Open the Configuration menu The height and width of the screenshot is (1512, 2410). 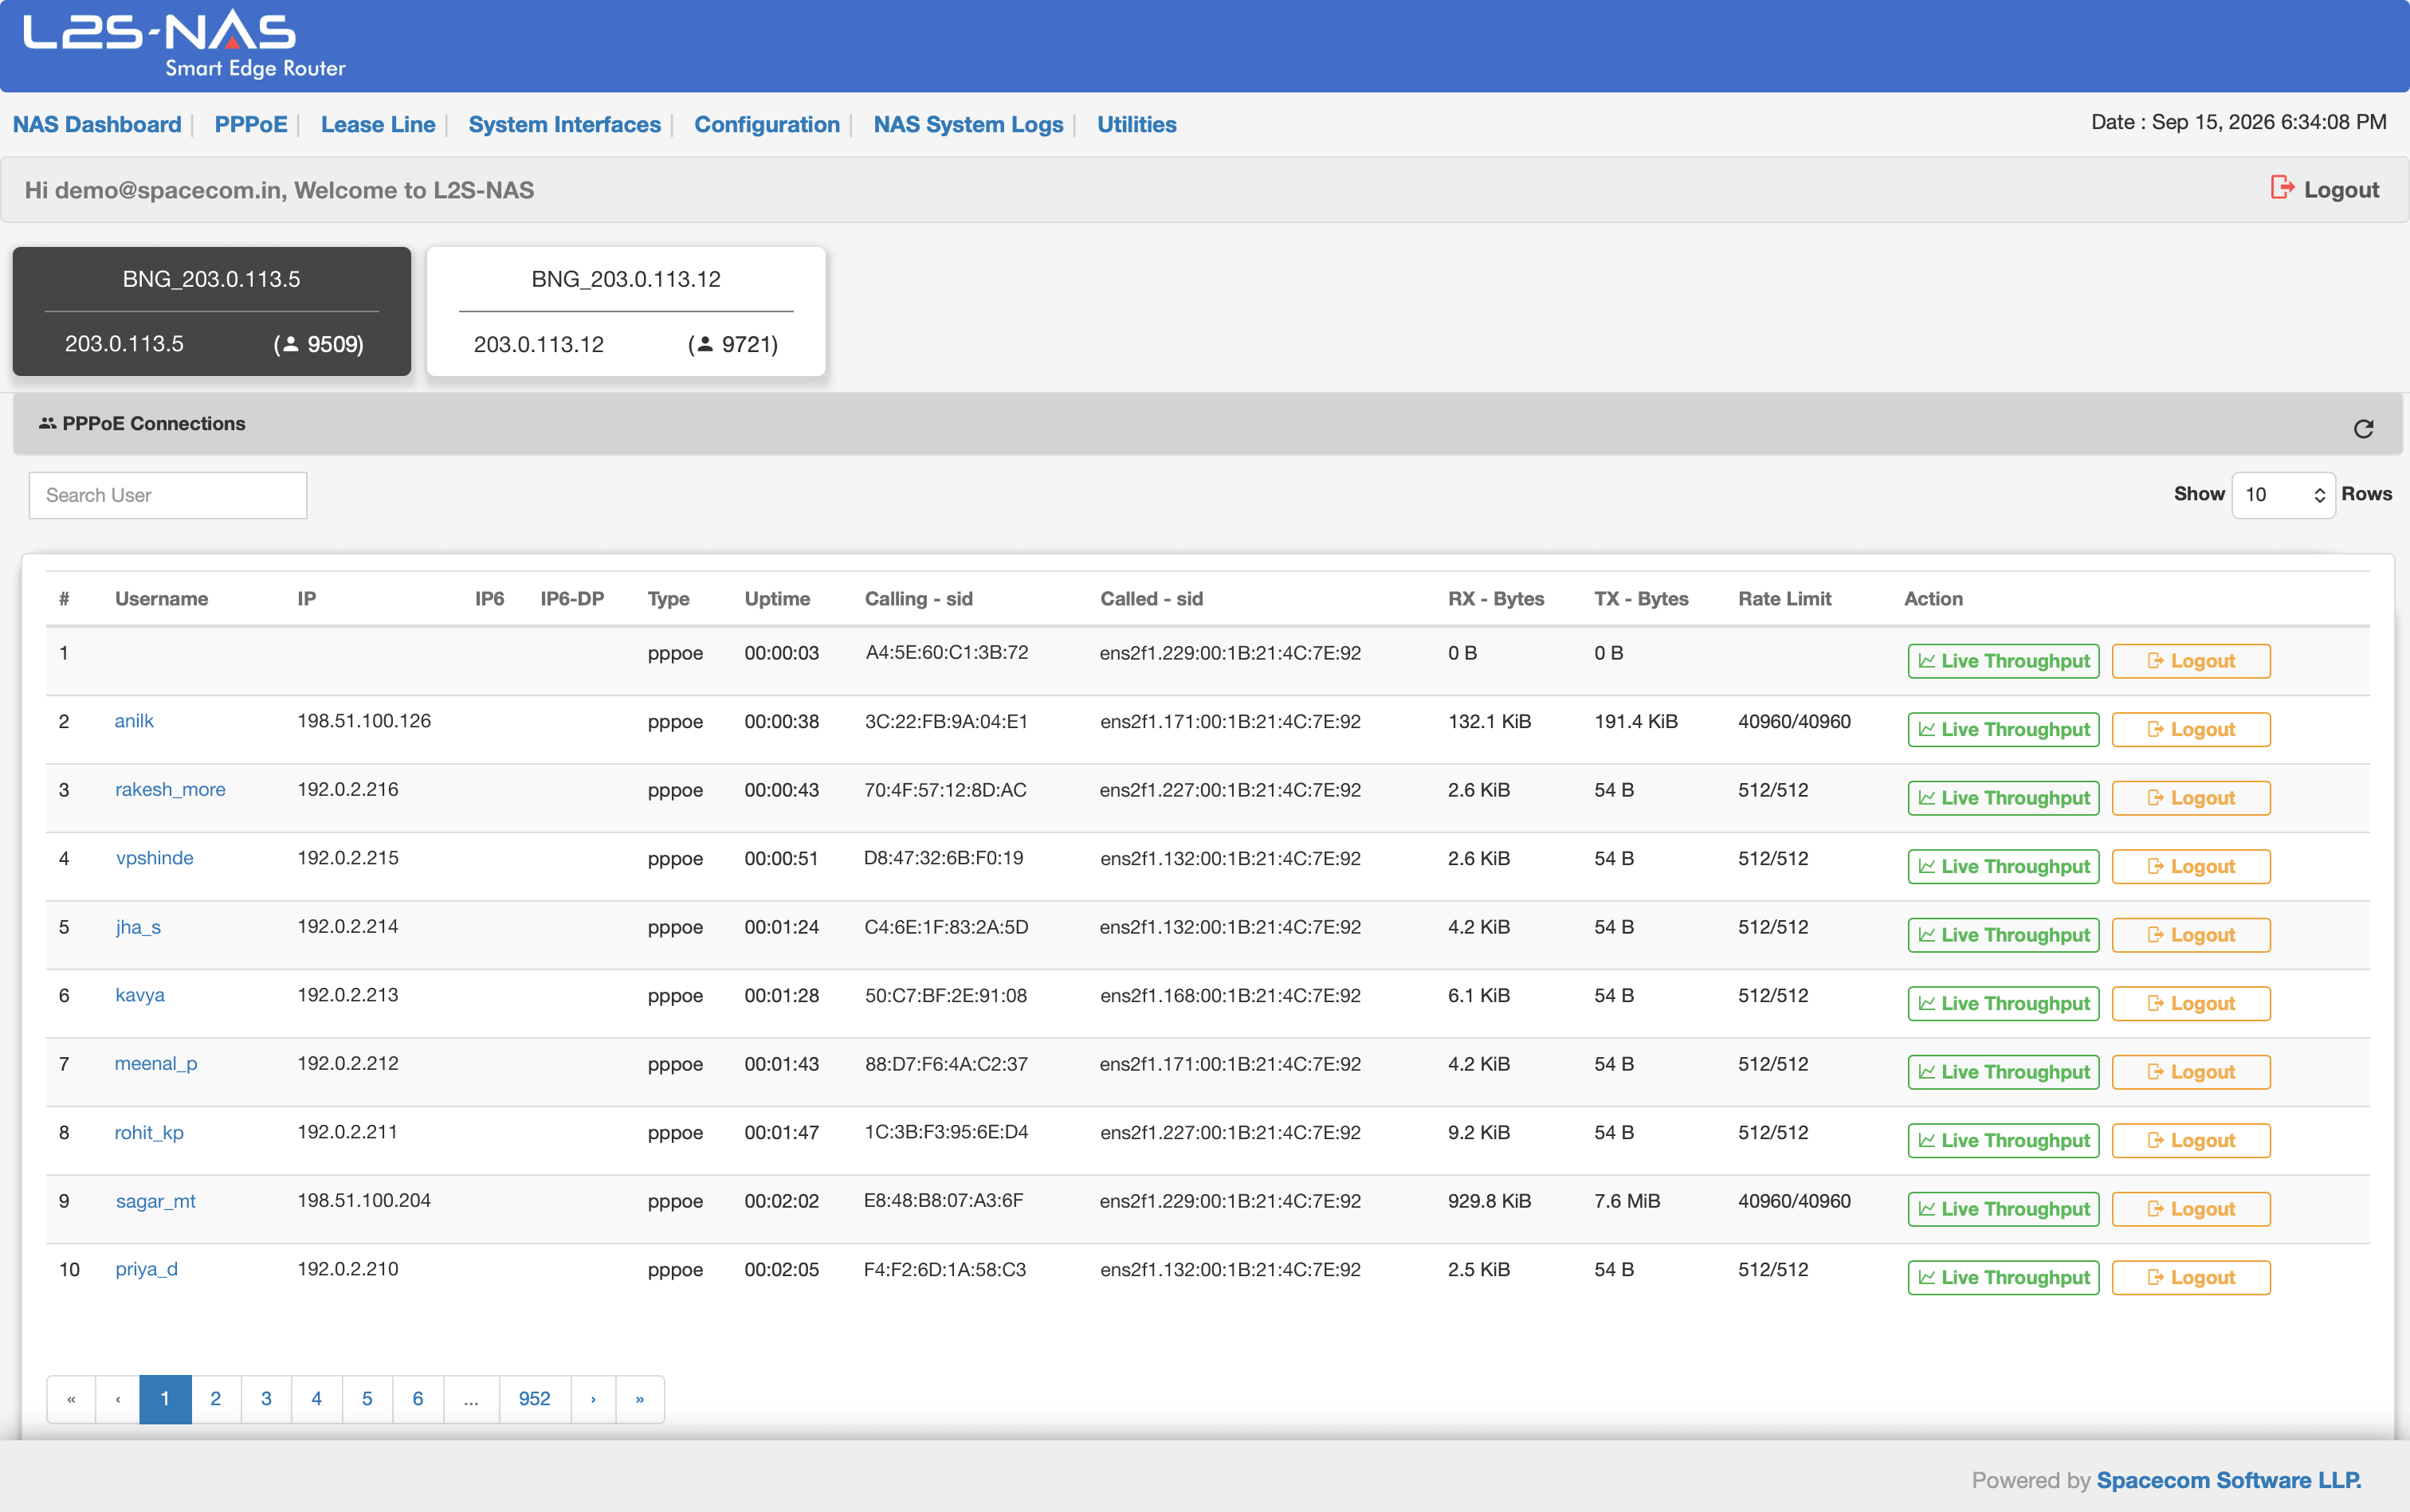pos(767,124)
